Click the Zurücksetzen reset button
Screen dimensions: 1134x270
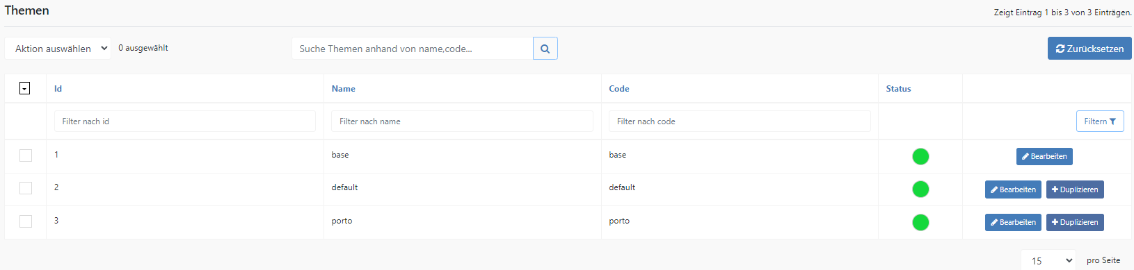pyautogui.click(x=1089, y=49)
